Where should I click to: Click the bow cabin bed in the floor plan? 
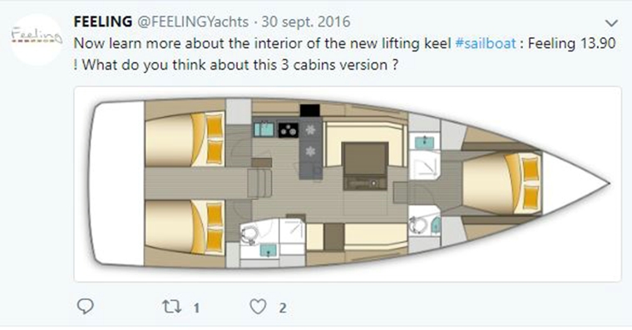click(x=501, y=184)
